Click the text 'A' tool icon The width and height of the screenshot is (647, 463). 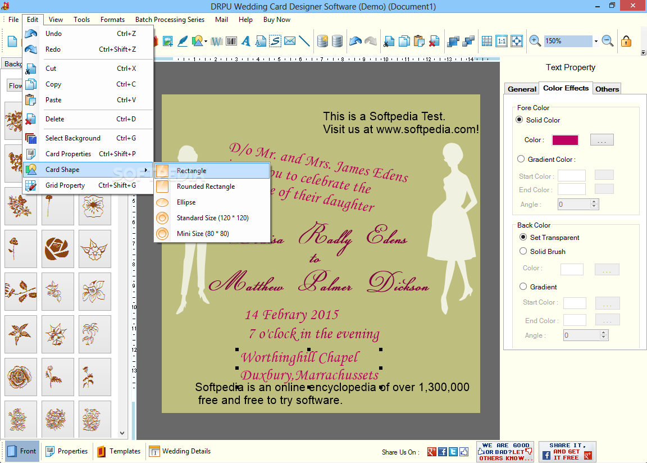pyautogui.click(x=246, y=41)
